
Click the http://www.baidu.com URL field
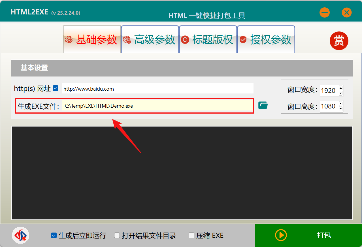pyautogui.click(x=157, y=89)
